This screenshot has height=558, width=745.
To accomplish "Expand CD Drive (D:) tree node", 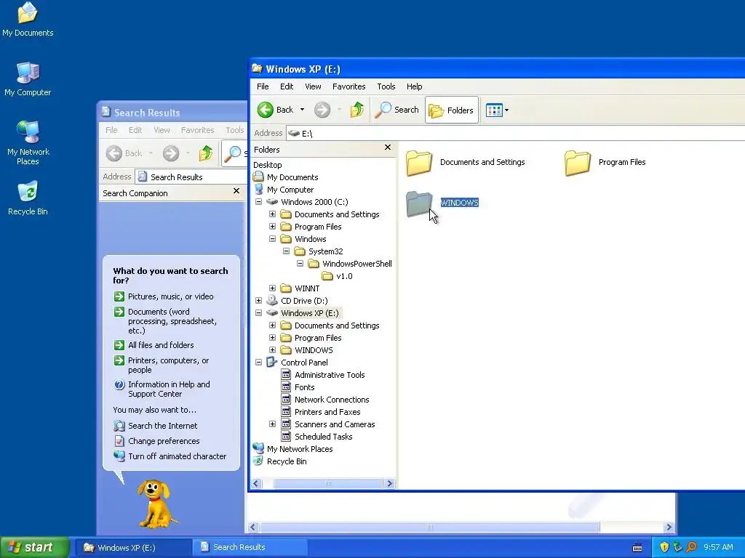I will click(x=258, y=300).
